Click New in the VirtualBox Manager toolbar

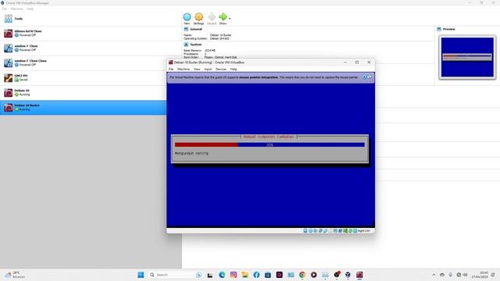[x=187, y=19]
